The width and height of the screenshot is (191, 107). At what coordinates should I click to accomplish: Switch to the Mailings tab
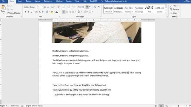tap(59, 1)
